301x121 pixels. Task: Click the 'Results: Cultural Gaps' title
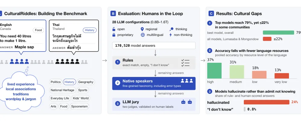tap(239, 14)
